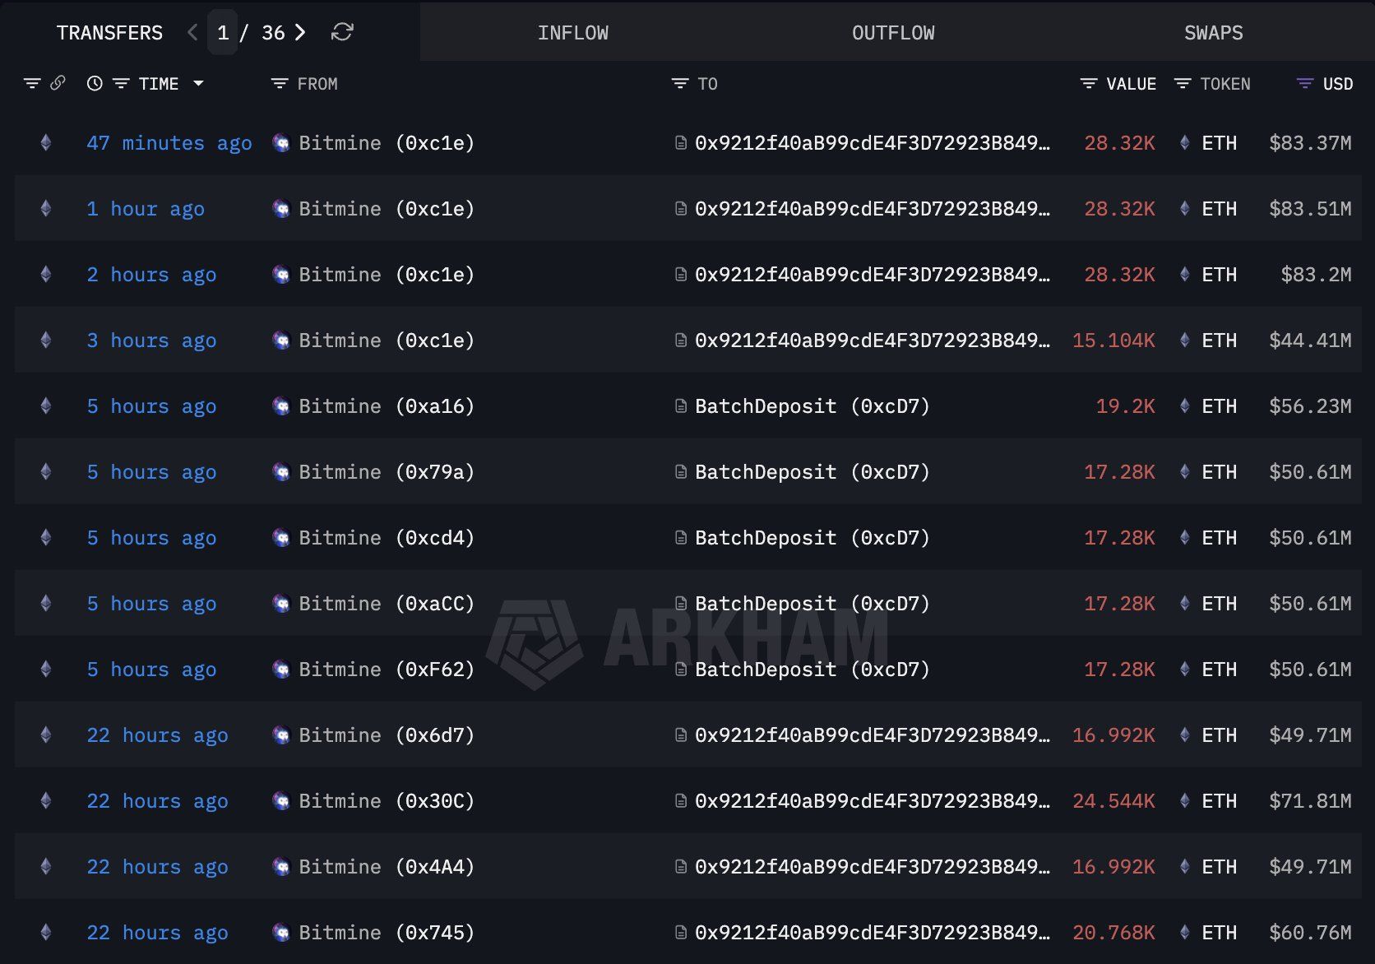Click the transfer type icon on the last row
This screenshot has width=1375, height=964.
pos(45,932)
